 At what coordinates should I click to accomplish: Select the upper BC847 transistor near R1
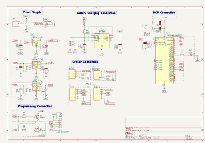[x=37, y=117]
